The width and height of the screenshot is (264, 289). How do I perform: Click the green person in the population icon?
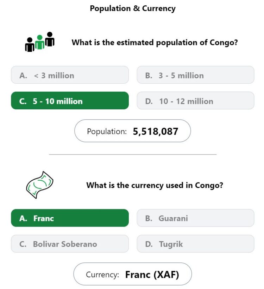pyautogui.click(x=39, y=42)
